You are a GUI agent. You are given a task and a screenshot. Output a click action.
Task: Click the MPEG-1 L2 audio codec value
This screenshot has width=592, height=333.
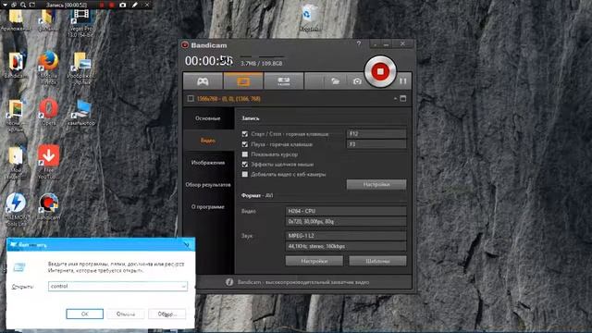point(346,236)
